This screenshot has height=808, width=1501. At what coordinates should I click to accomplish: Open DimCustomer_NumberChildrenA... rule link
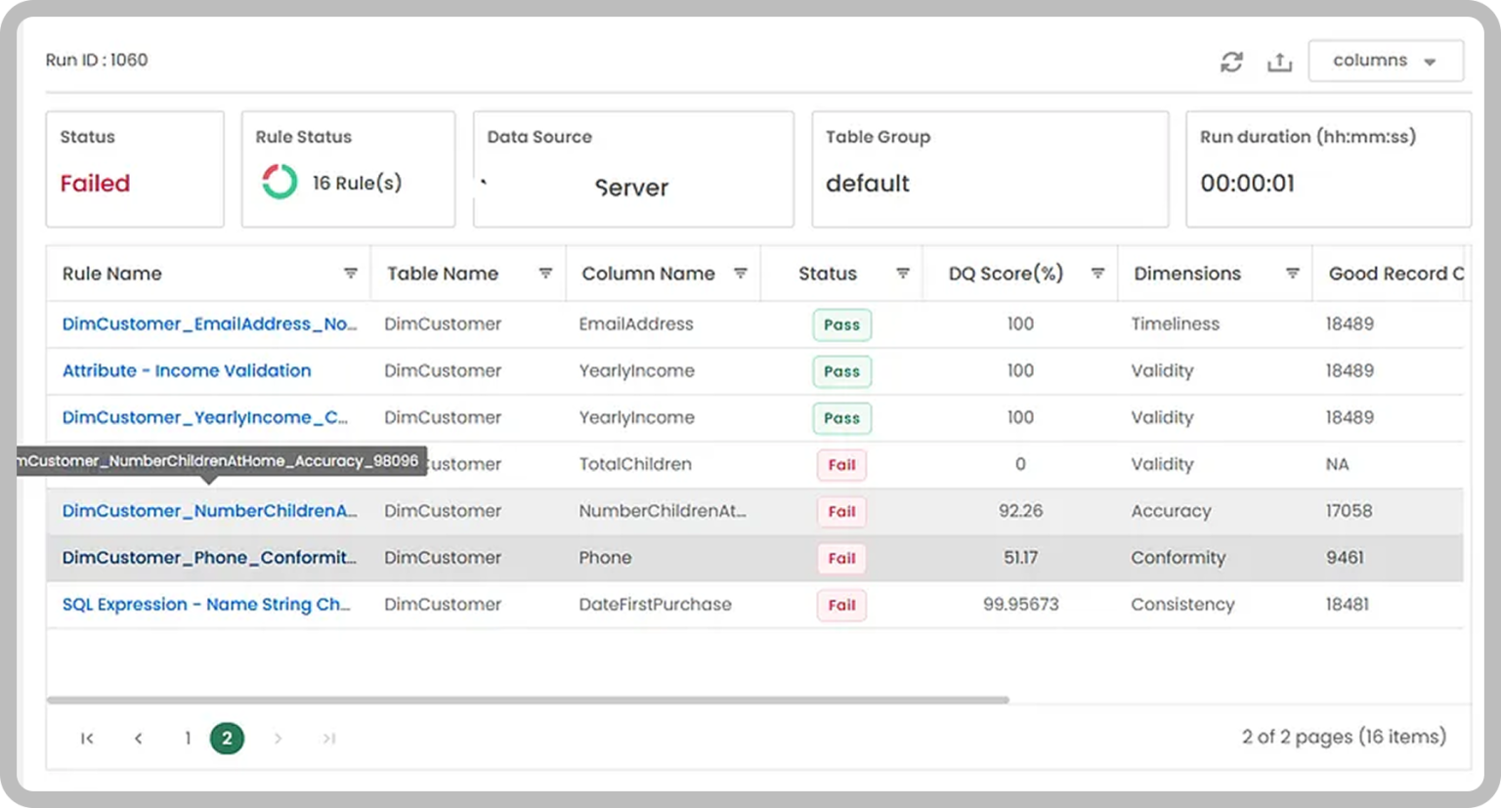click(x=209, y=511)
